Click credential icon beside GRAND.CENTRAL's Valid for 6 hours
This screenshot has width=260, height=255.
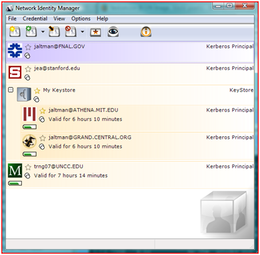[x=42, y=147]
